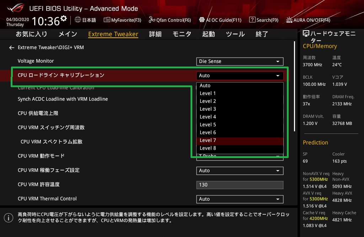Select Level 4 option
Image resolution: width=364 pixels, height=237 pixels.
tap(240, 117)
